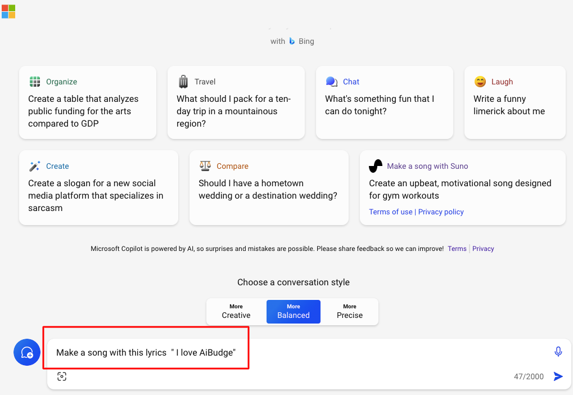The height and width of the screenshot is (395, 573).
Task: Click the Laugh category label
Action: 502,82
